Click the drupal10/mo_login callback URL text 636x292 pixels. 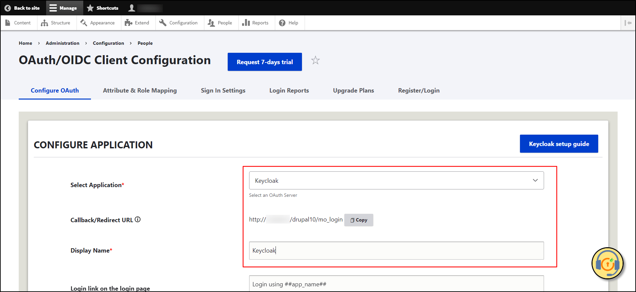click(x=296, y=220)
